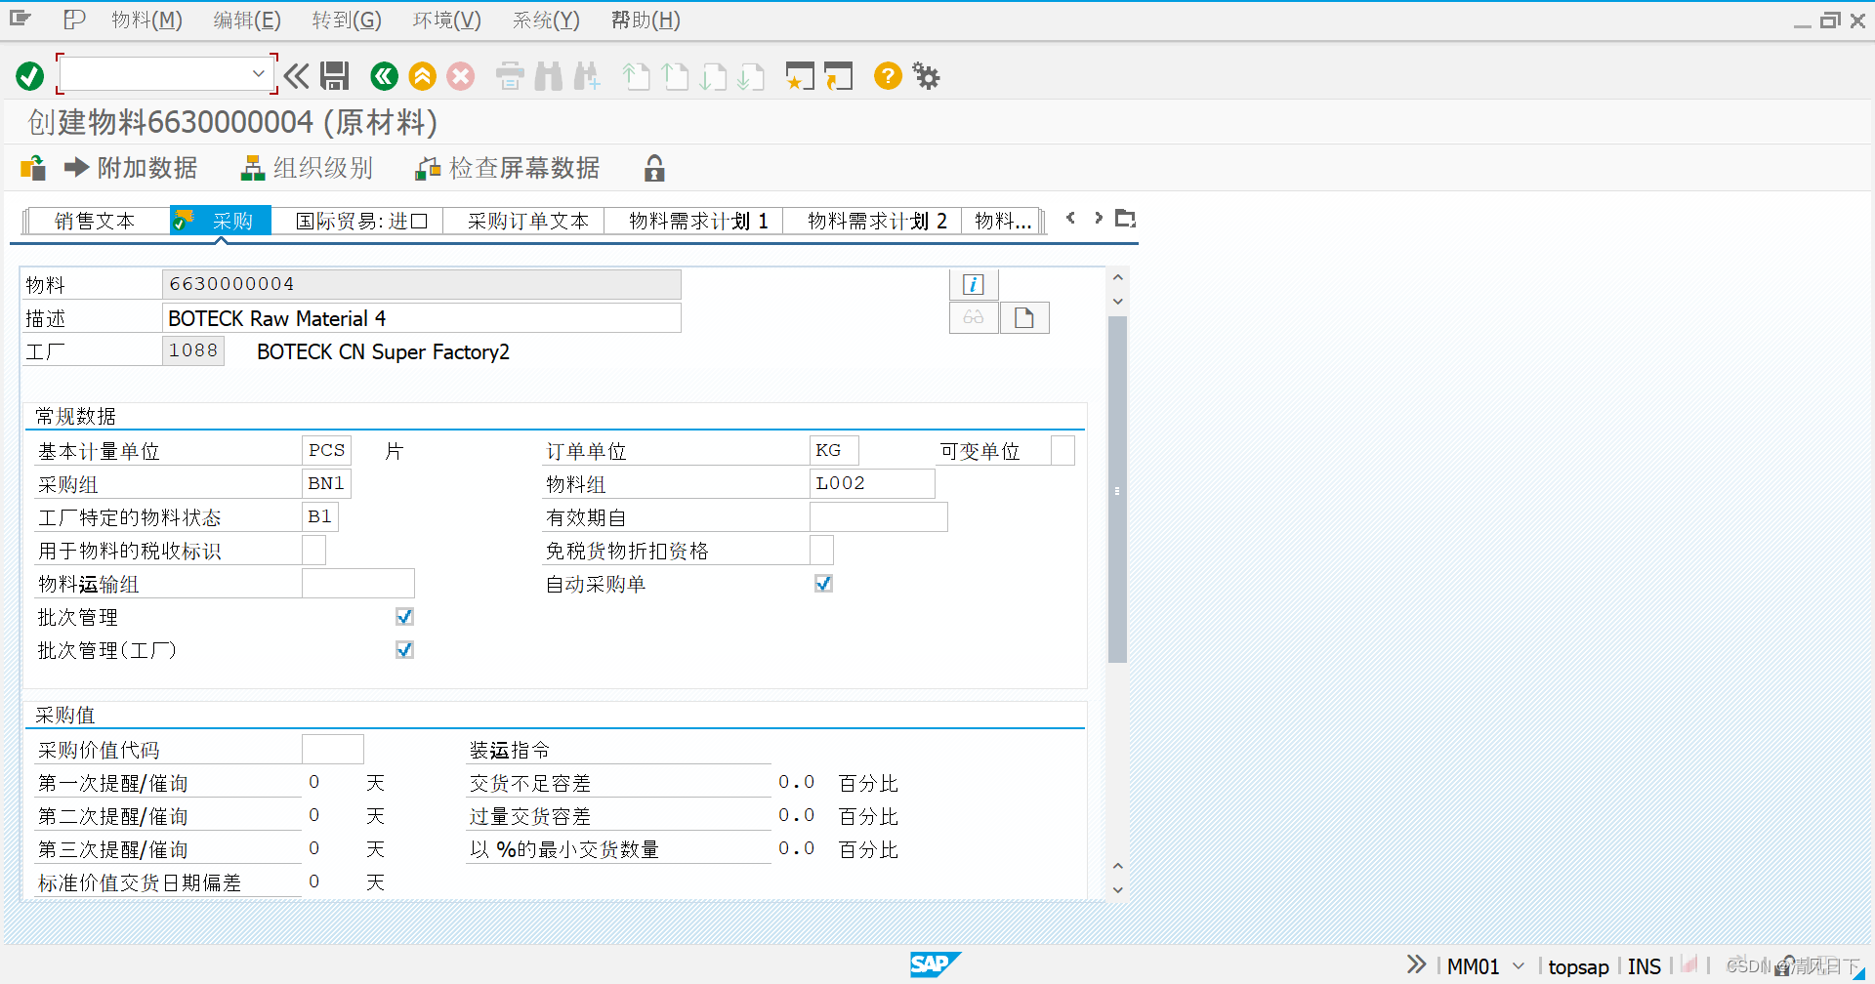
Task: Open the 物料(M) menu
Action: point(146,20)
